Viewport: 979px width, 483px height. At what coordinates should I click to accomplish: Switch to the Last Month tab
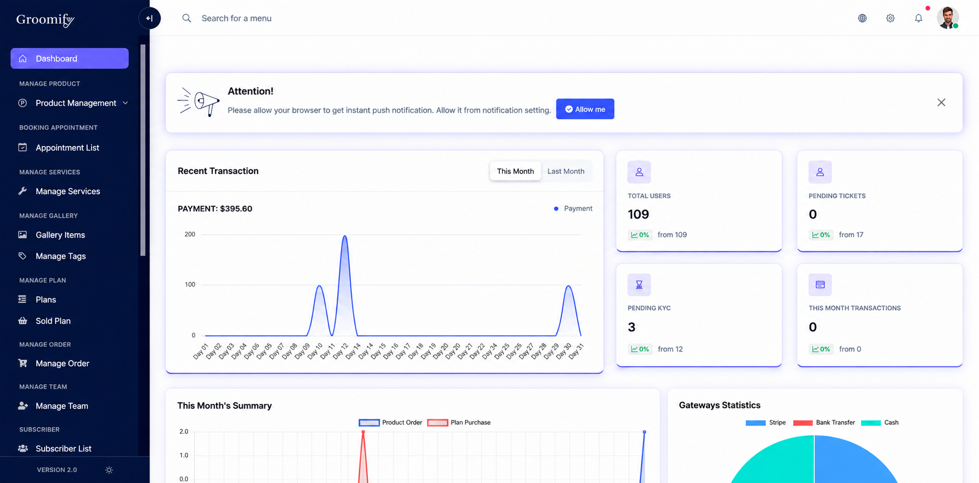(x=566, y=171)
